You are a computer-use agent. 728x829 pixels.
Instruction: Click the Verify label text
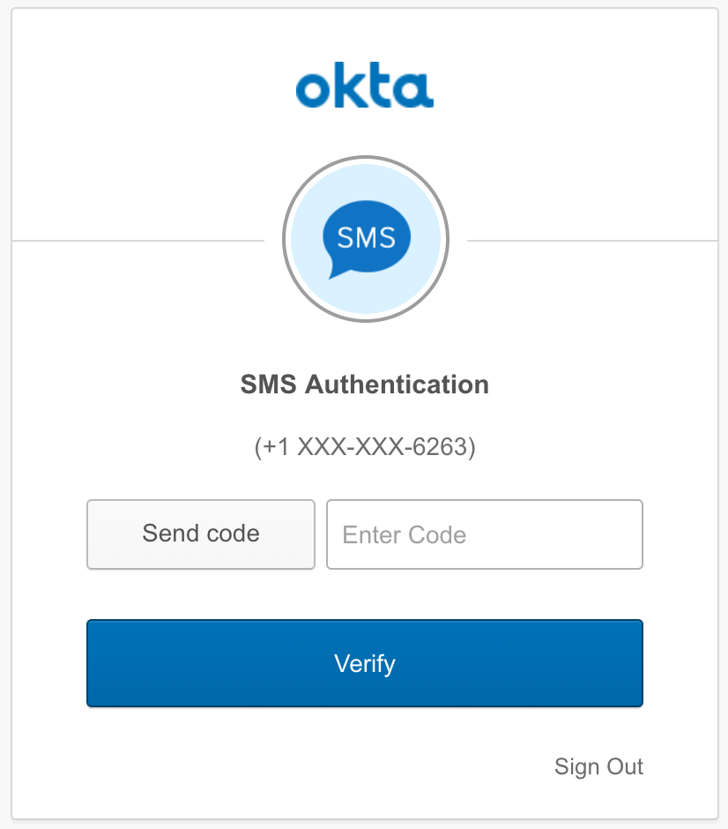point(365,664)
